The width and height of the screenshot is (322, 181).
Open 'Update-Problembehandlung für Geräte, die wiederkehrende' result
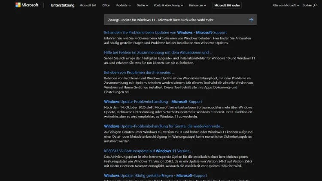click(x=164, y=126)
